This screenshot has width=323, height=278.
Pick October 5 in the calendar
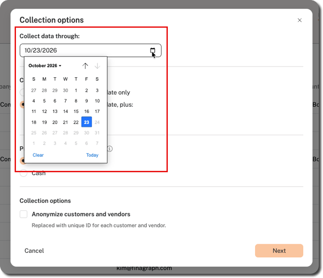[44, 101]
